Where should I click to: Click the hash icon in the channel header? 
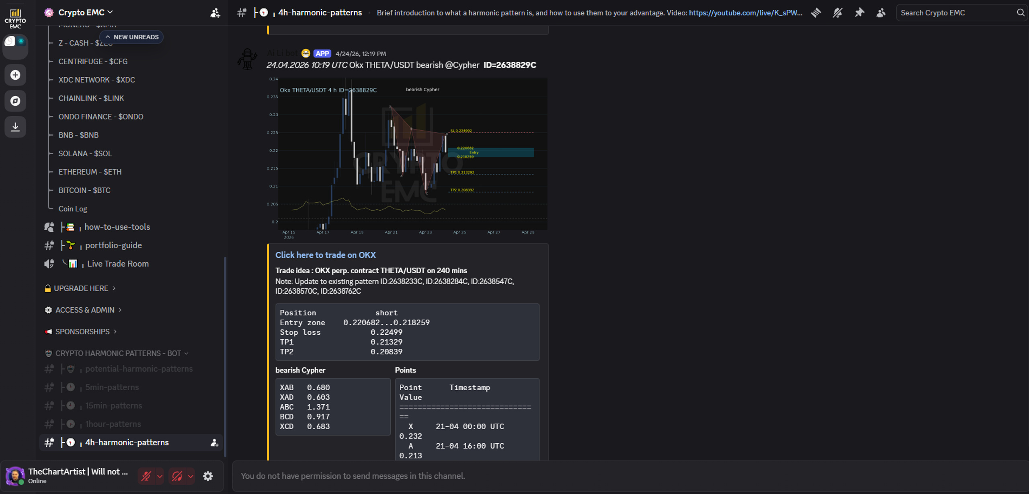pos(241,13)
